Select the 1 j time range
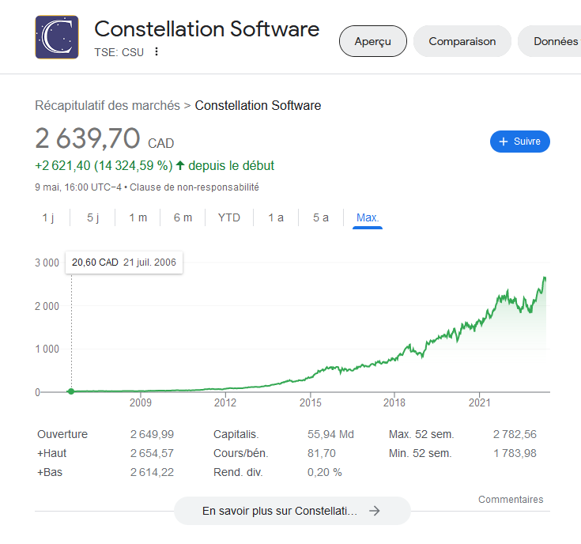Viewport: 581px width, 544px height. tap(48, 217)
